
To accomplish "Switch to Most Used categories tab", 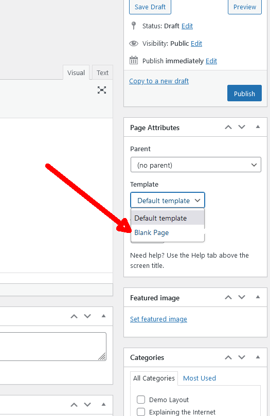I will point(200,378).
